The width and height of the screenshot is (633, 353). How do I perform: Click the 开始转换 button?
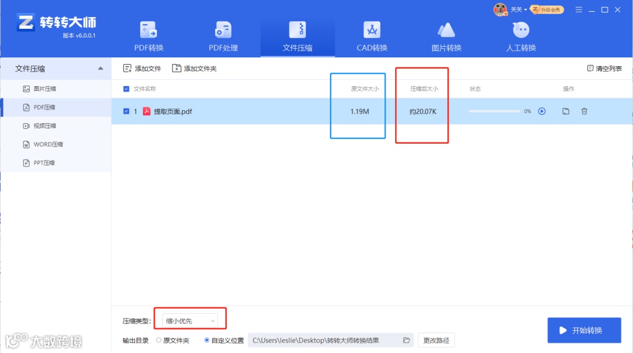(x=584, y=330)
